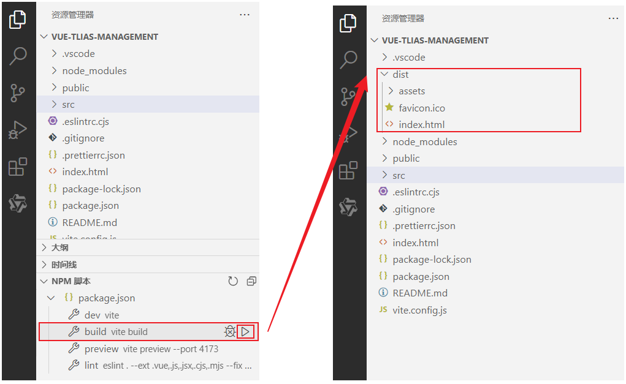Debug the build script via bug icon
Screen dimensions: 626x384
[230, 331]
